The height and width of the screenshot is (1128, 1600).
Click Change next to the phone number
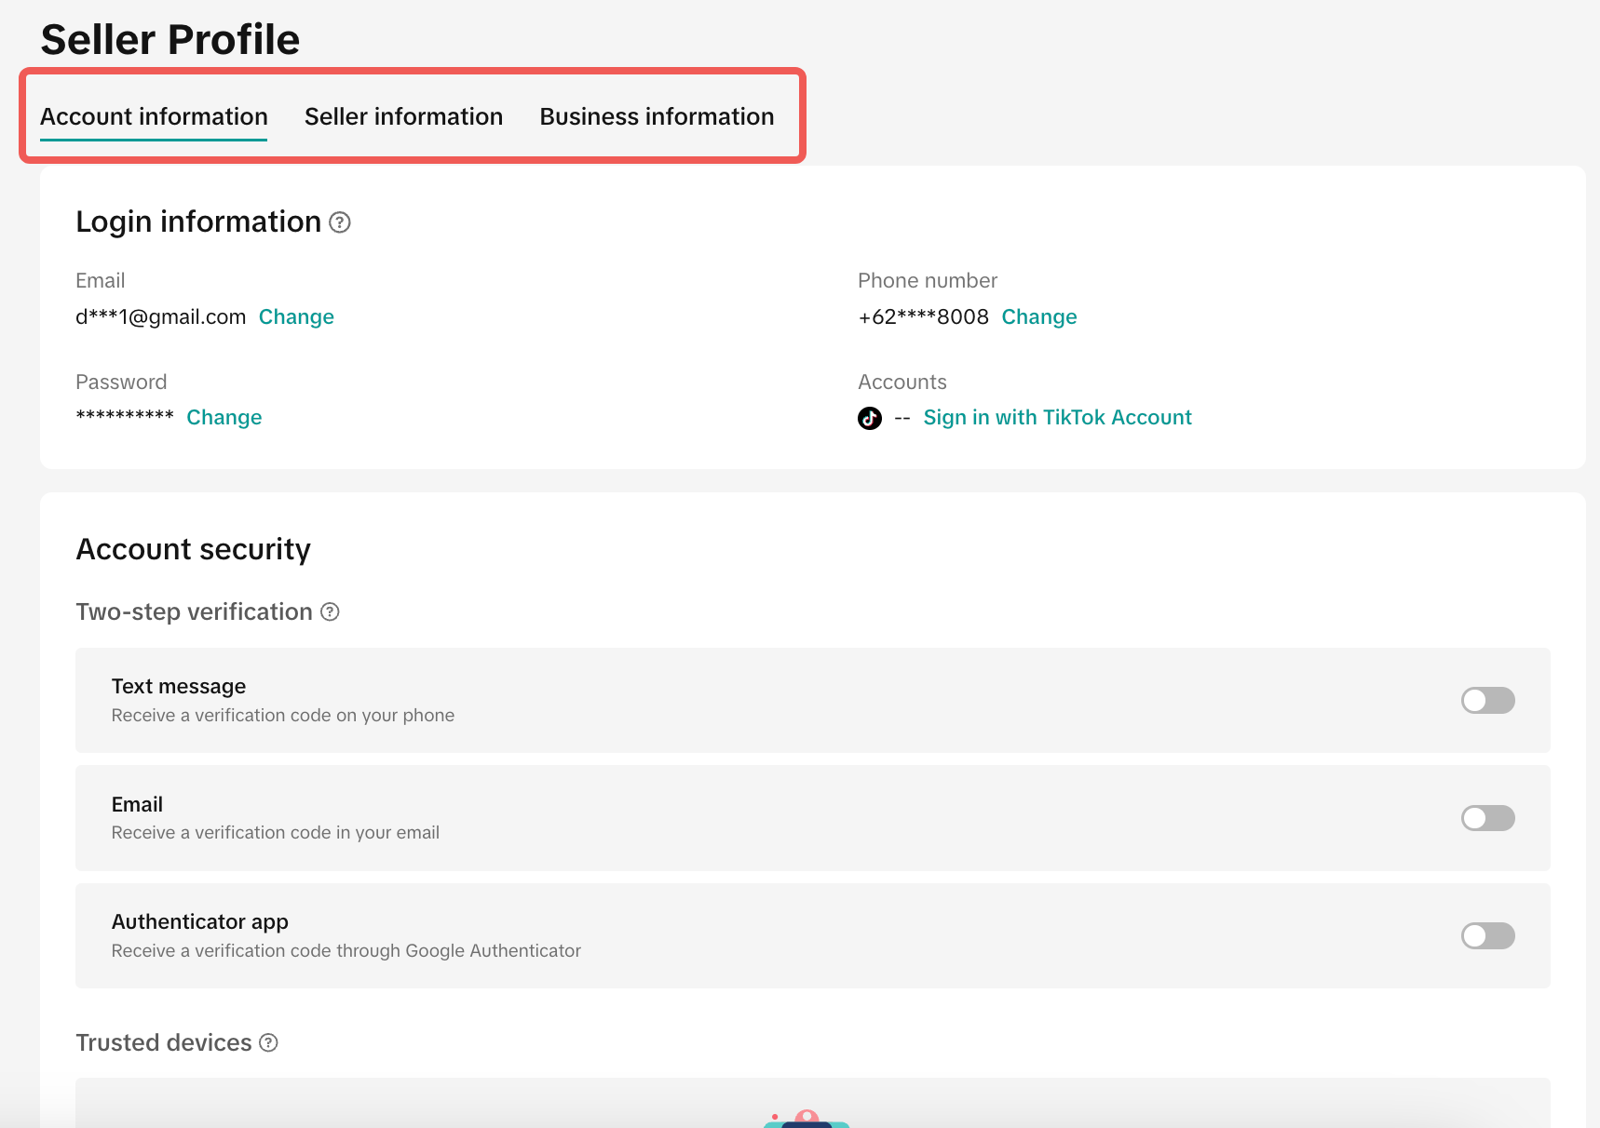click(x=1038, y=316)
